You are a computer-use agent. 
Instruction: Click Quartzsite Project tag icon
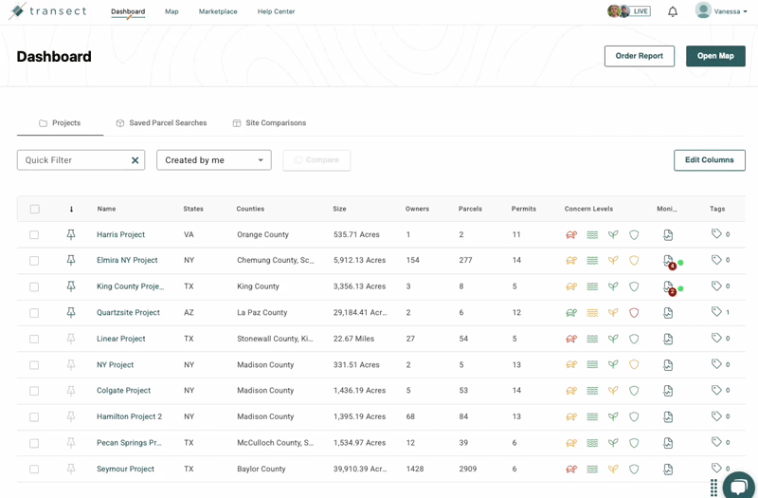[716, 312]
